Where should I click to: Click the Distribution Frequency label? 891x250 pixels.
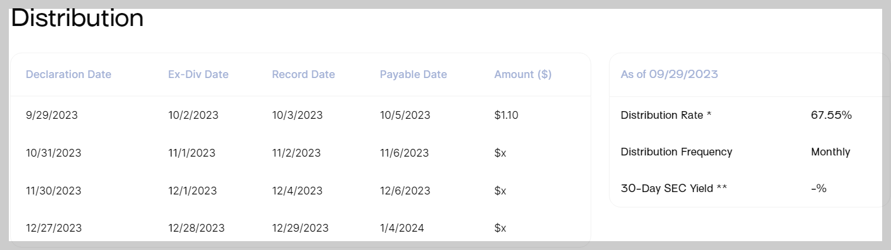(x=676, y=152)
